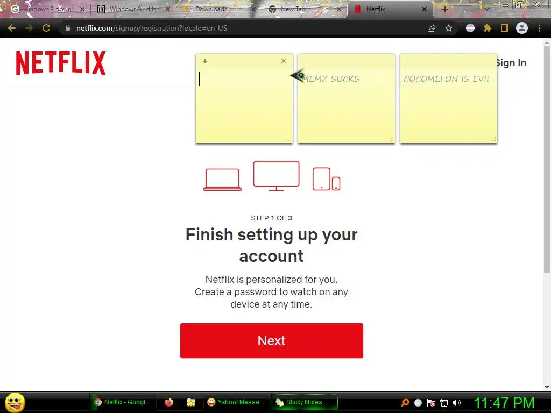The image size is (551, 413).
Task: Click the magnifier search tray icon
Action: (405, 403)
